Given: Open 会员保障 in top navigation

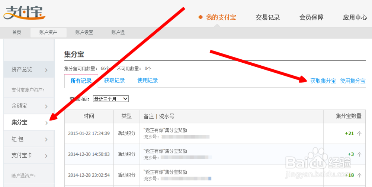Looking at the screenshot, I should 311,17.
